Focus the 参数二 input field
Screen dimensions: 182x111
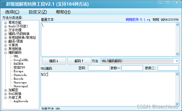point(168,68)
